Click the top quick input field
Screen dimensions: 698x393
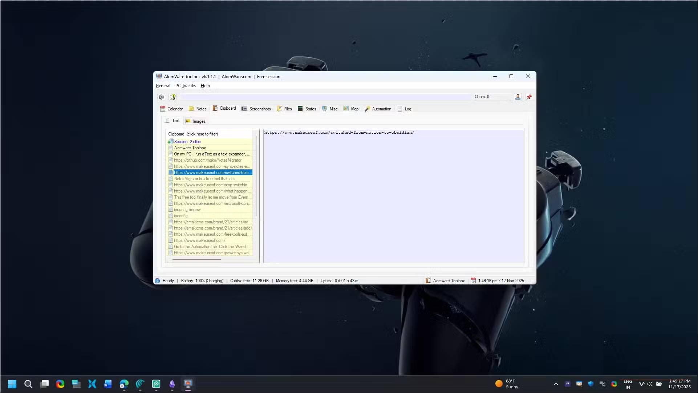click(x=325, y=97)
